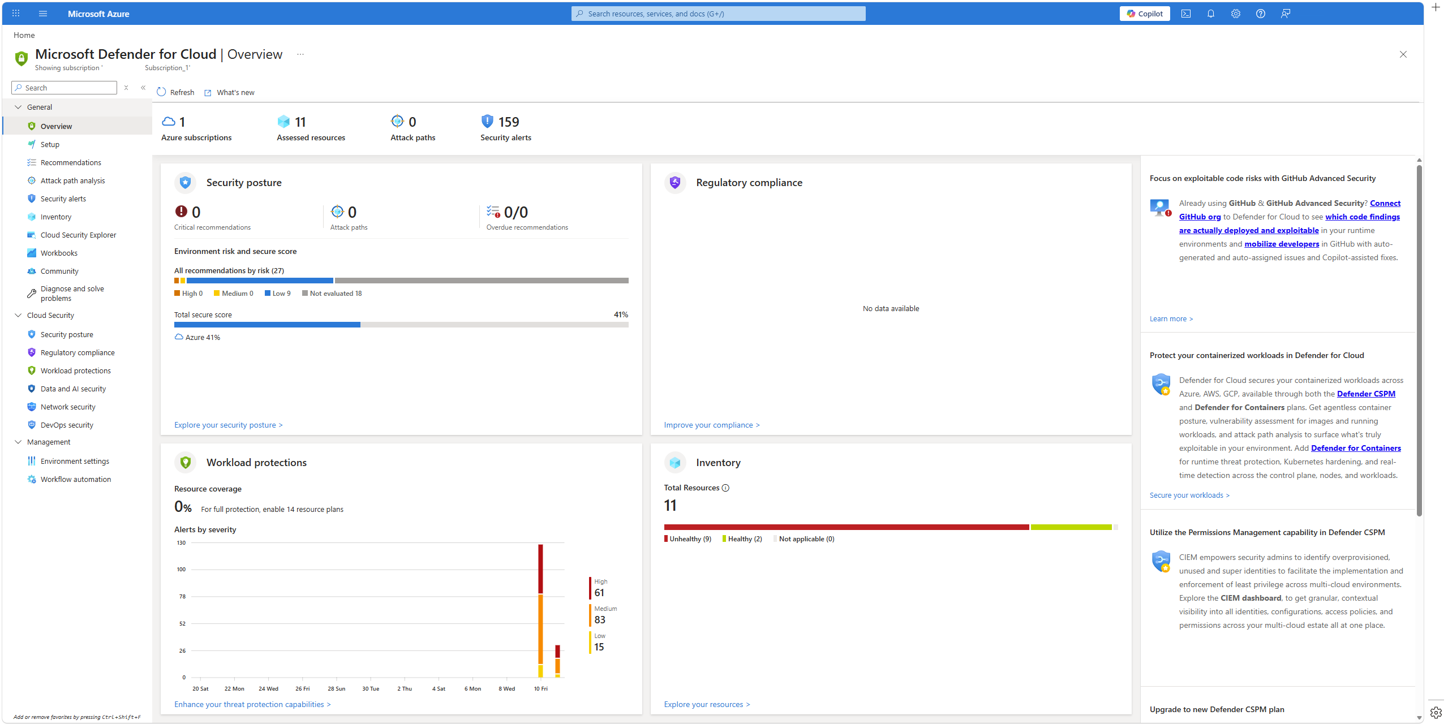Focus the sidebar Search field
Screen dimensions: 1448x724
click(64, 88)
